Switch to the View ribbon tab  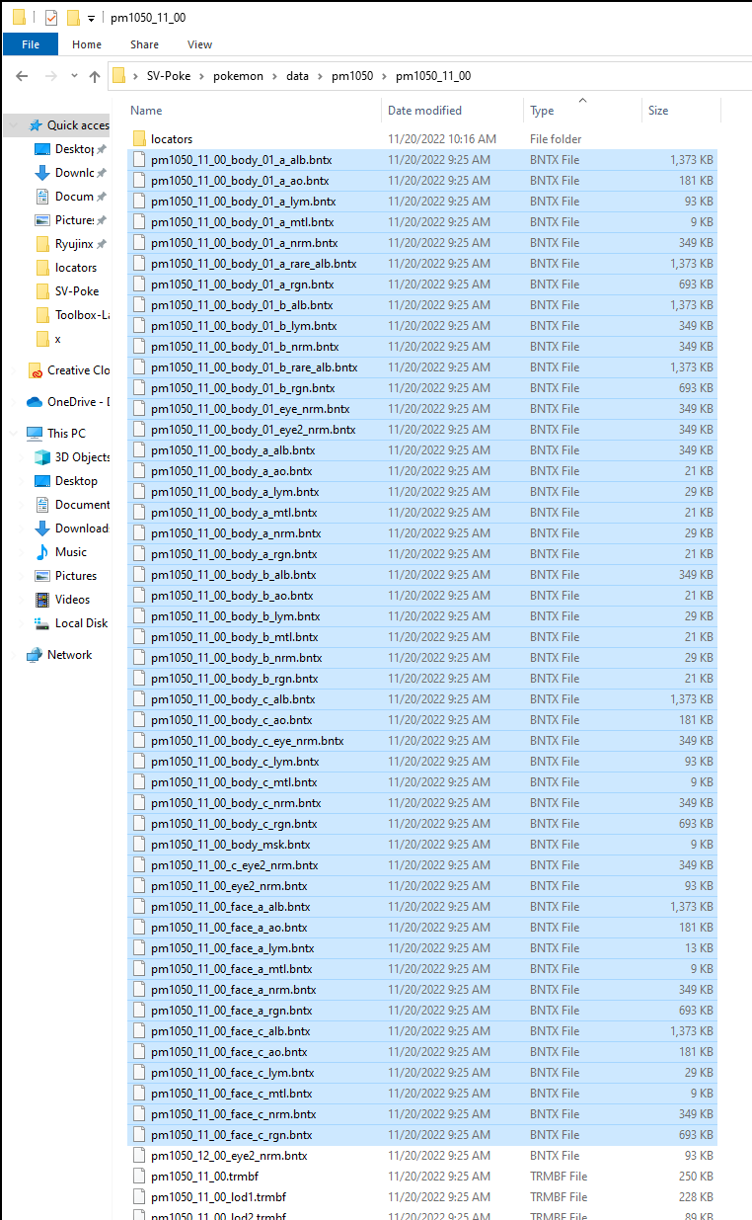[200, 44]
